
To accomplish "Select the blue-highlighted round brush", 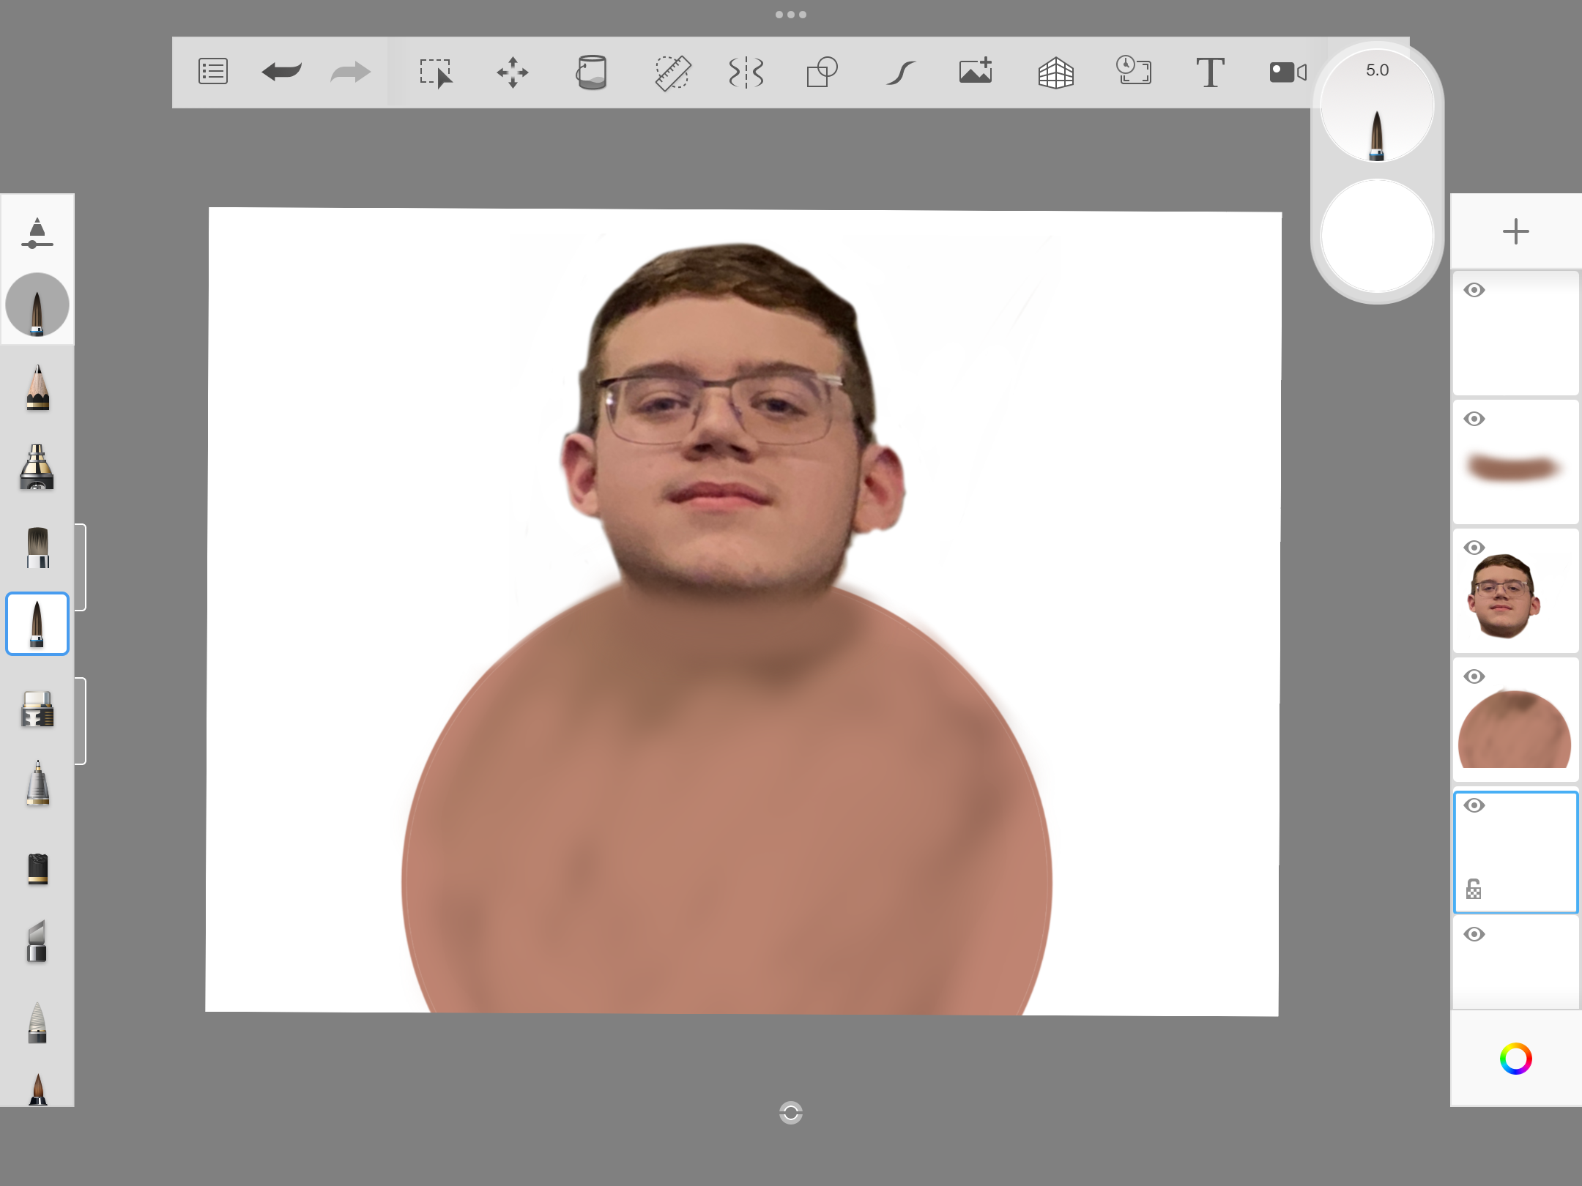I will click(x=37, y=624).
